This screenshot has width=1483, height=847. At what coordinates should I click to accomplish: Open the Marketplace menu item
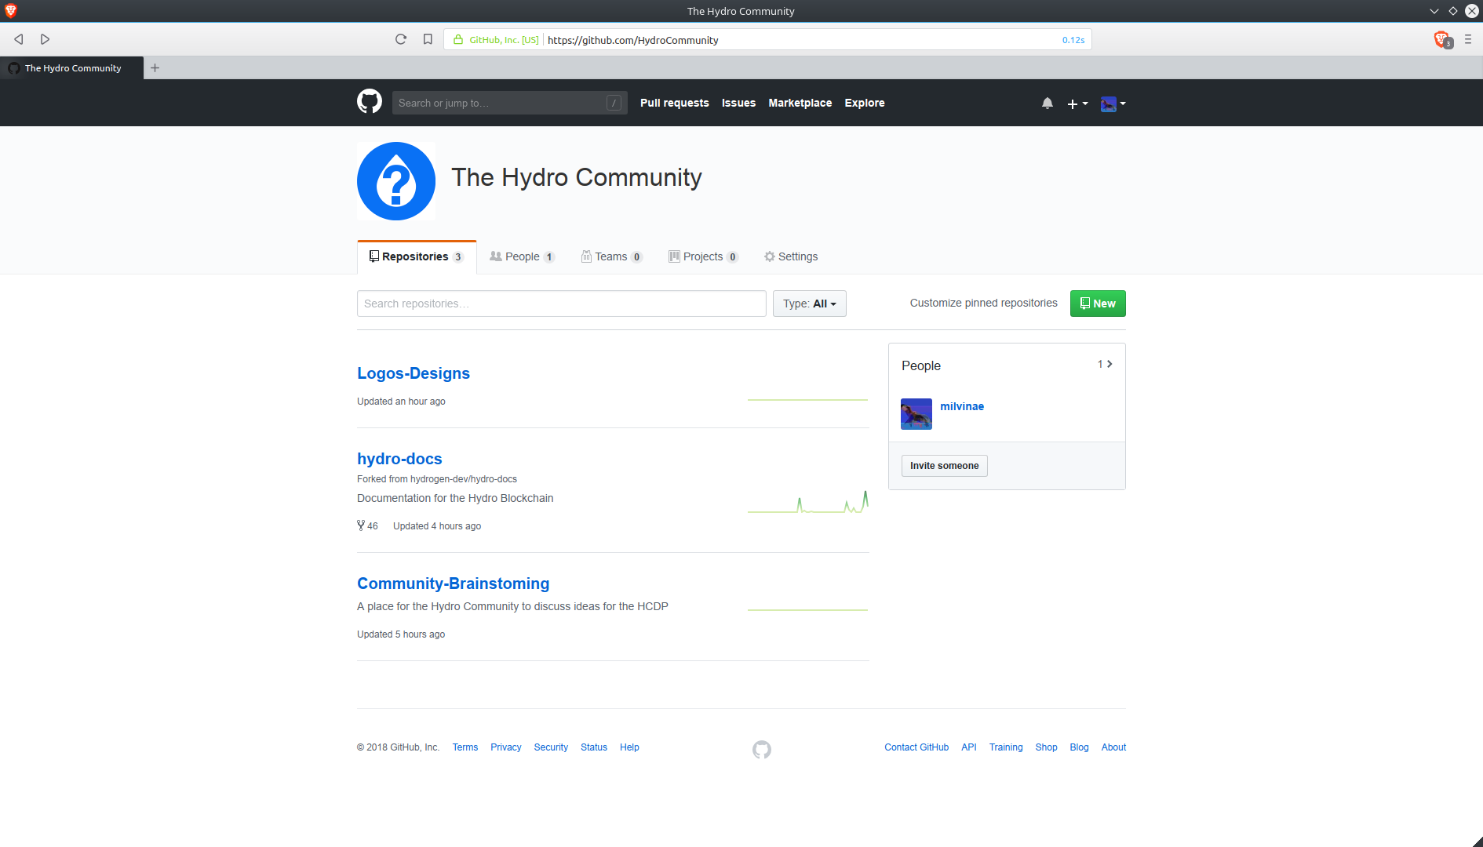(800, 103)
